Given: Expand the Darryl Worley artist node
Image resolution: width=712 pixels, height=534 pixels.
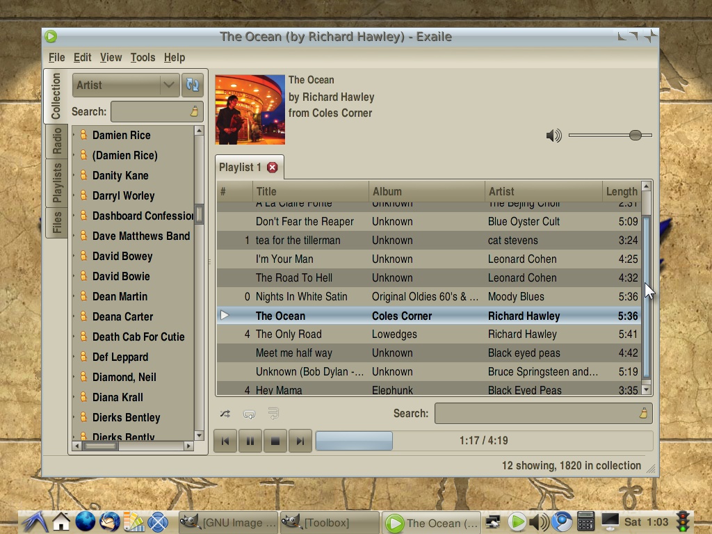Looking at the screenshot, I should (x=74, y=195).
